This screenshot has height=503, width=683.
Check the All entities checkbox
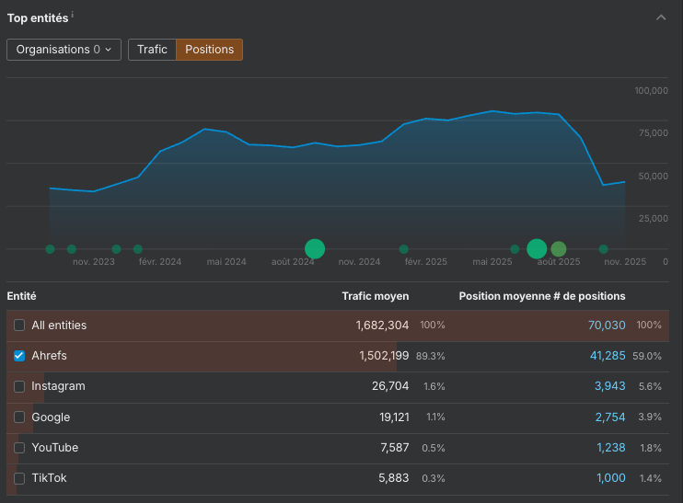(x=19, y=326)
